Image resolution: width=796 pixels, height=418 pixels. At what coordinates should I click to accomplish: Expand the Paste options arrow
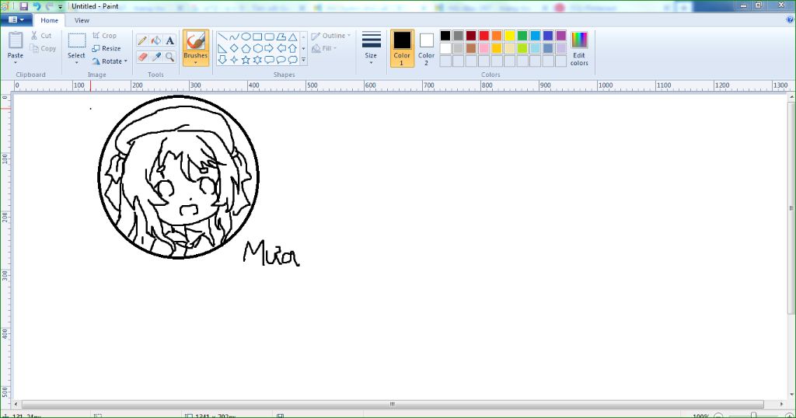click(x=16, y=63)
